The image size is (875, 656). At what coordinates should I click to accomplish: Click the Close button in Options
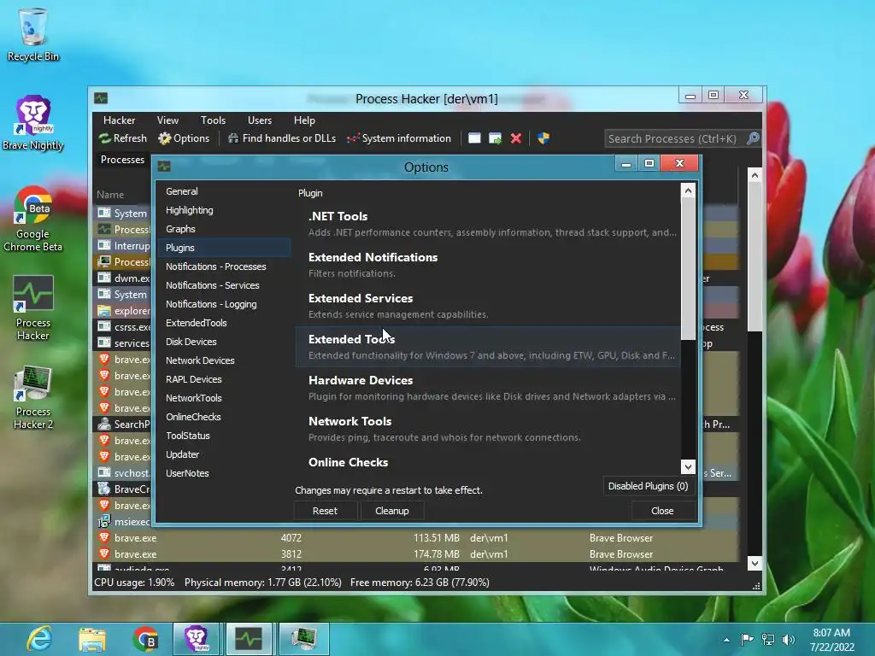click(662, 511)
